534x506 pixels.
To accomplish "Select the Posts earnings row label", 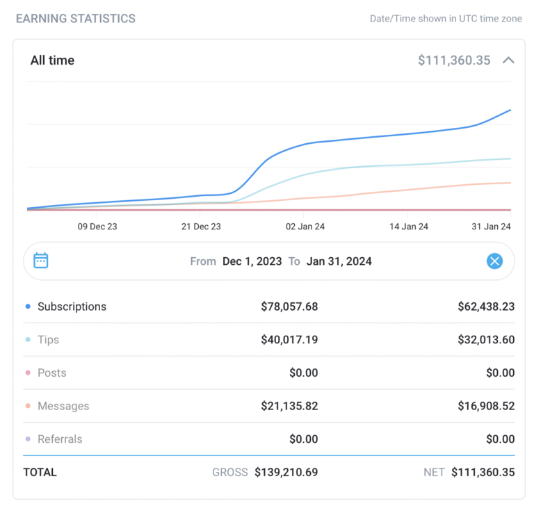I will tap(52, 373).
